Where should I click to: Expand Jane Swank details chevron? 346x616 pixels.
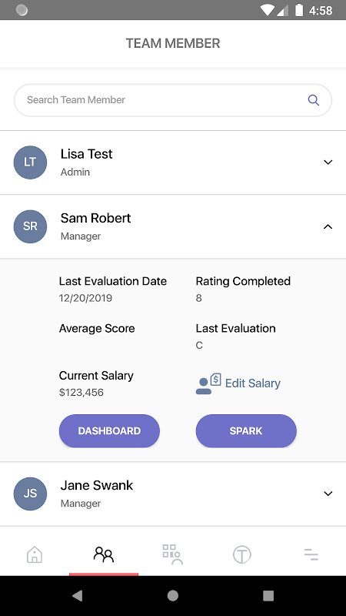tap(328, 494)
